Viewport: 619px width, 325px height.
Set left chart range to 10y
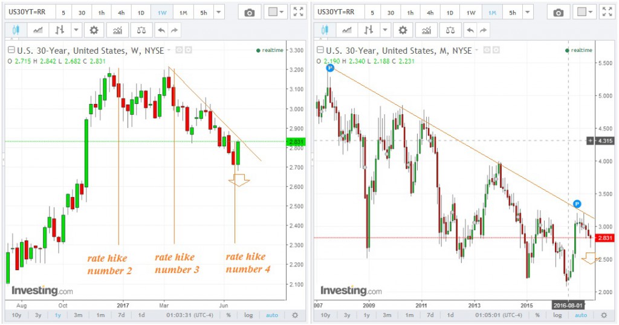click(17, 315)
